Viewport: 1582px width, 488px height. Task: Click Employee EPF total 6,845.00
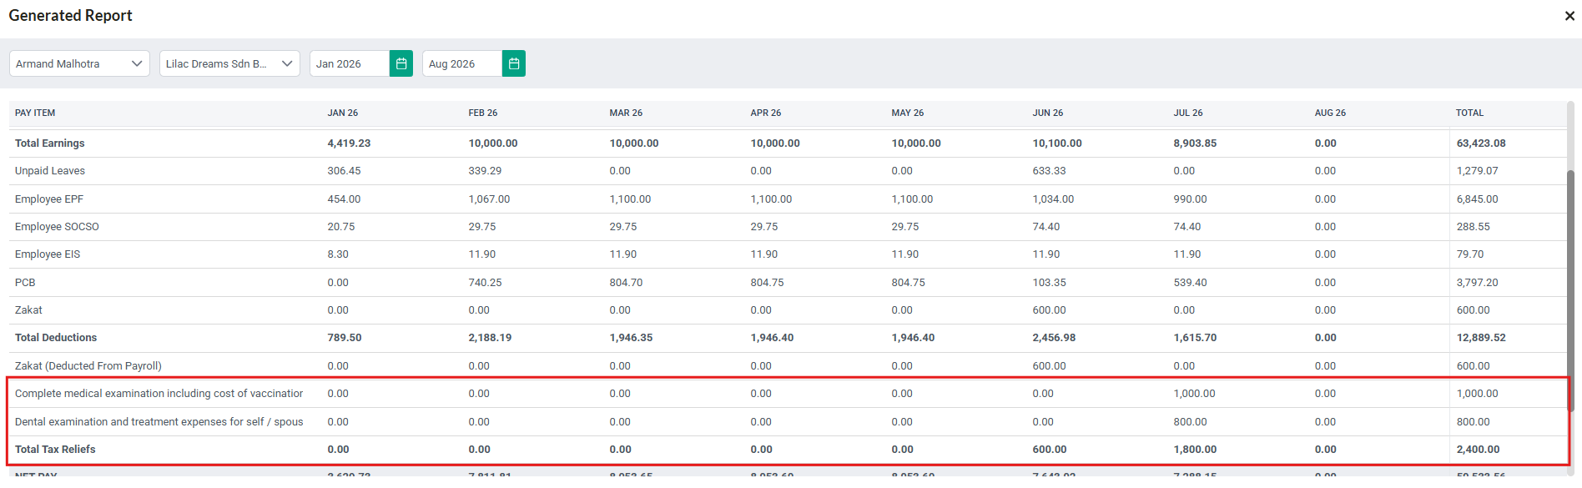[x=1477, y=199]
